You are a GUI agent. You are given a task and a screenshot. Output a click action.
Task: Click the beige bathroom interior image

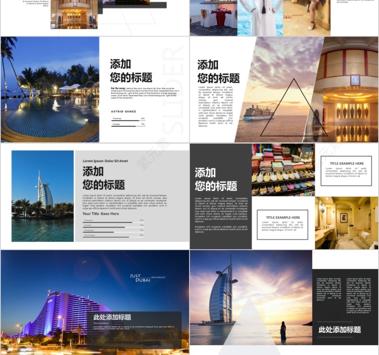[347, 221]
